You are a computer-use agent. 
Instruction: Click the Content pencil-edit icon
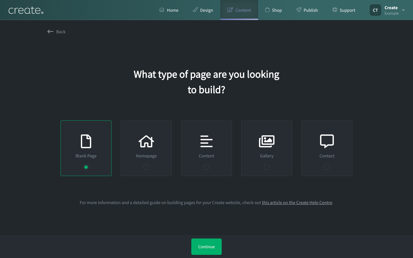click(x=230, y=10)
